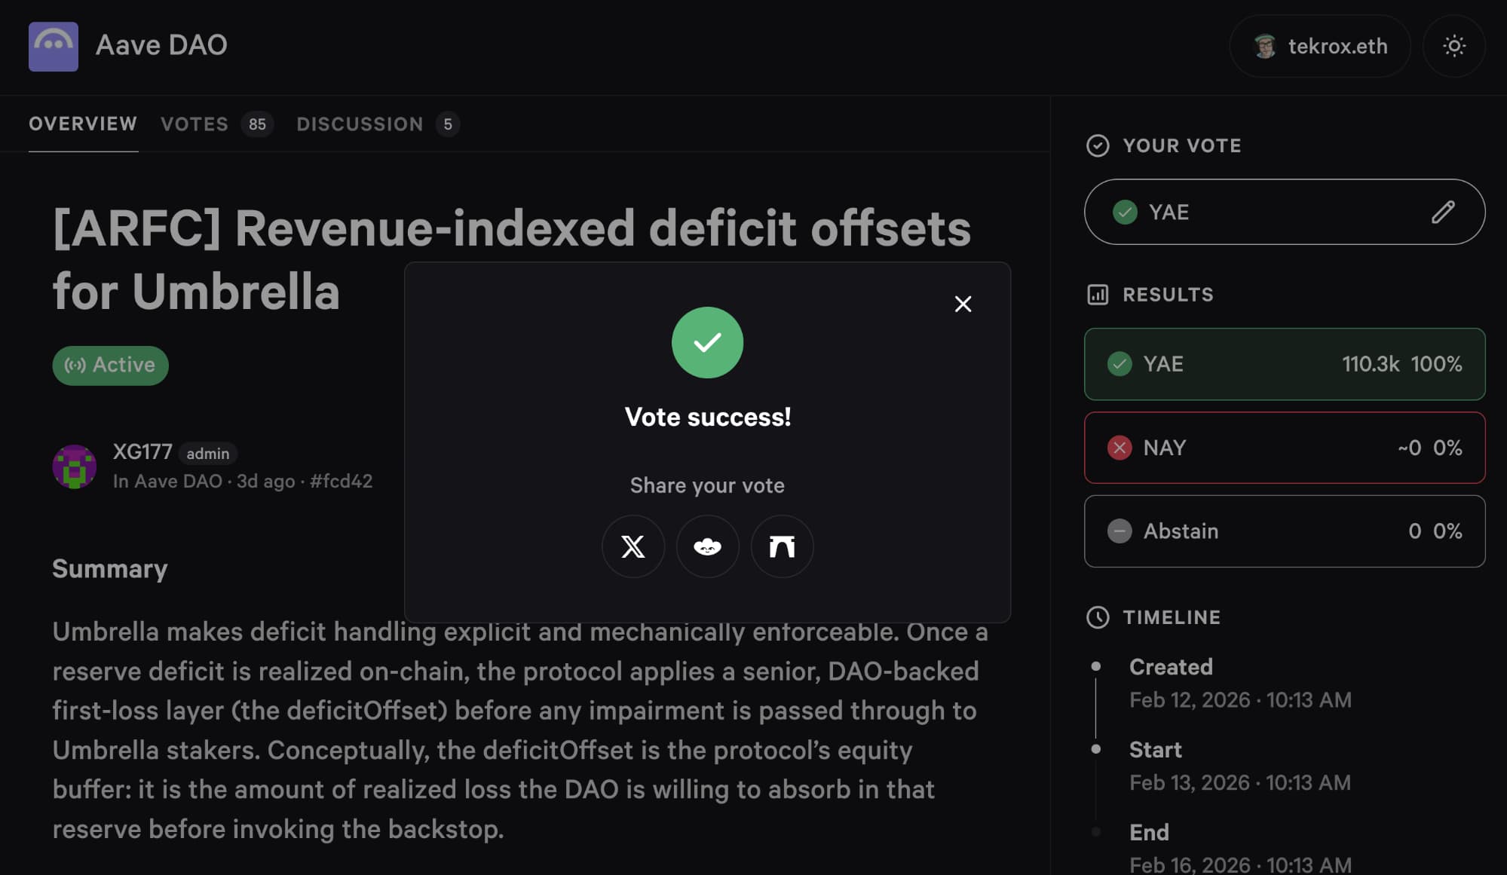Click the Active status badge

coord(110,366)
